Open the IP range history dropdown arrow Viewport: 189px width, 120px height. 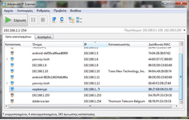(x=184, y=30)
